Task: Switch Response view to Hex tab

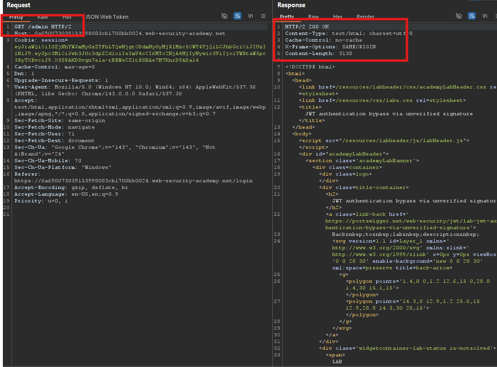Action: (337, 17)
